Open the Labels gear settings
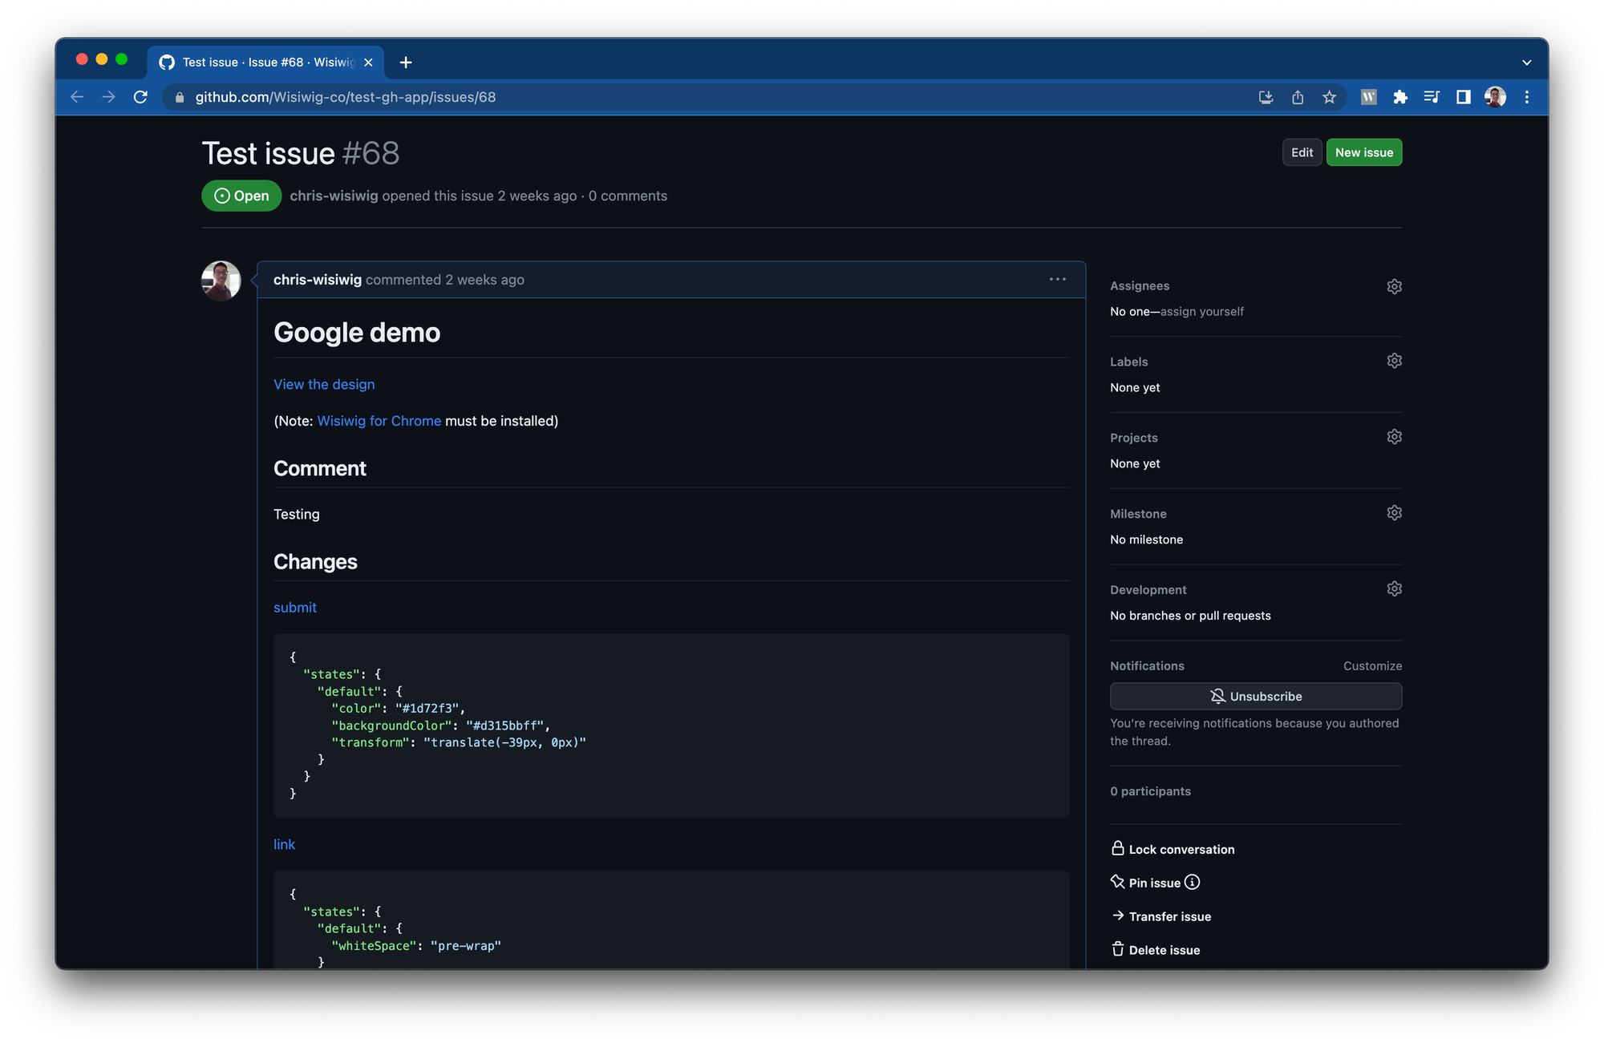Image resolution: width=1604 pixels, height=1043 pixels. pos(1394,361)
